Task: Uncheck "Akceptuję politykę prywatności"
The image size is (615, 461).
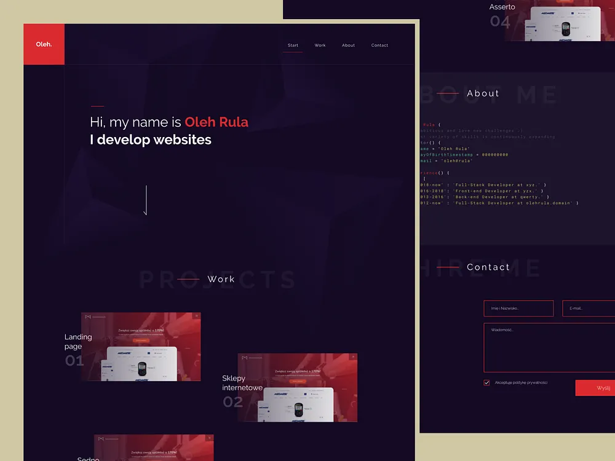Action: click(x=486, y=382)
